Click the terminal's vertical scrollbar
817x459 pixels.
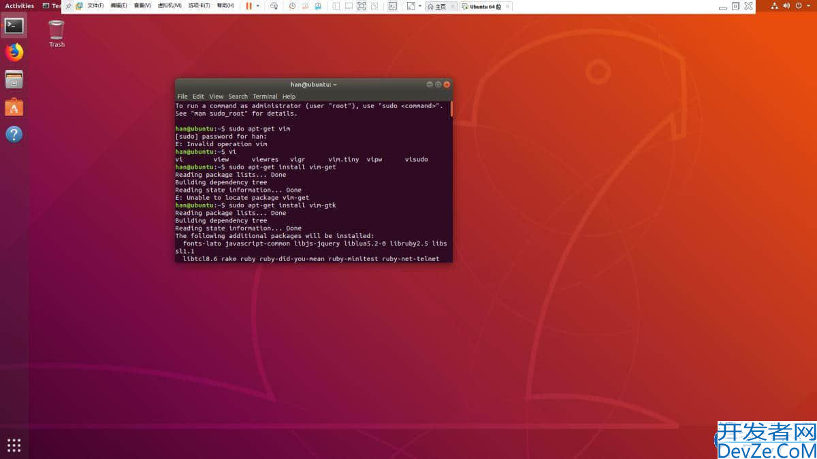coord(451,109)
